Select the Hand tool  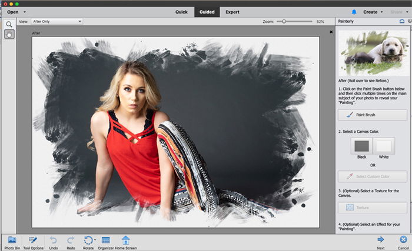pyautogui.click(x=9, y=34)
